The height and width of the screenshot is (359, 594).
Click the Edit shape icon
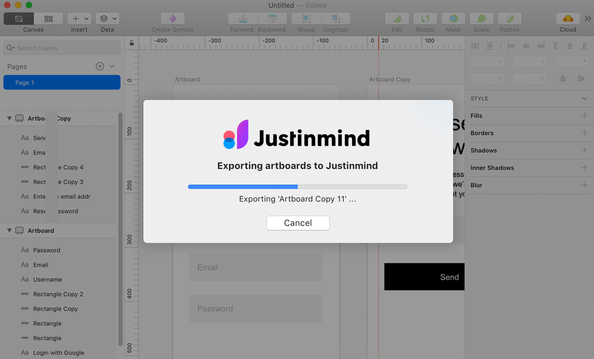click(397, 19)
